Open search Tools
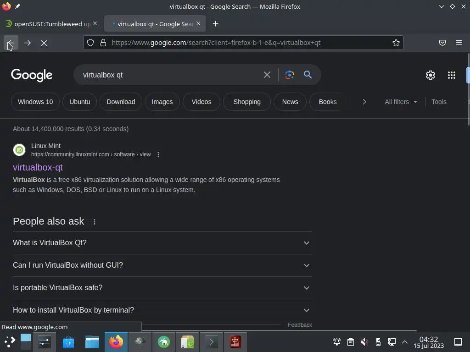This screenshot has height=352, width=470. click(x=439, y=102)
